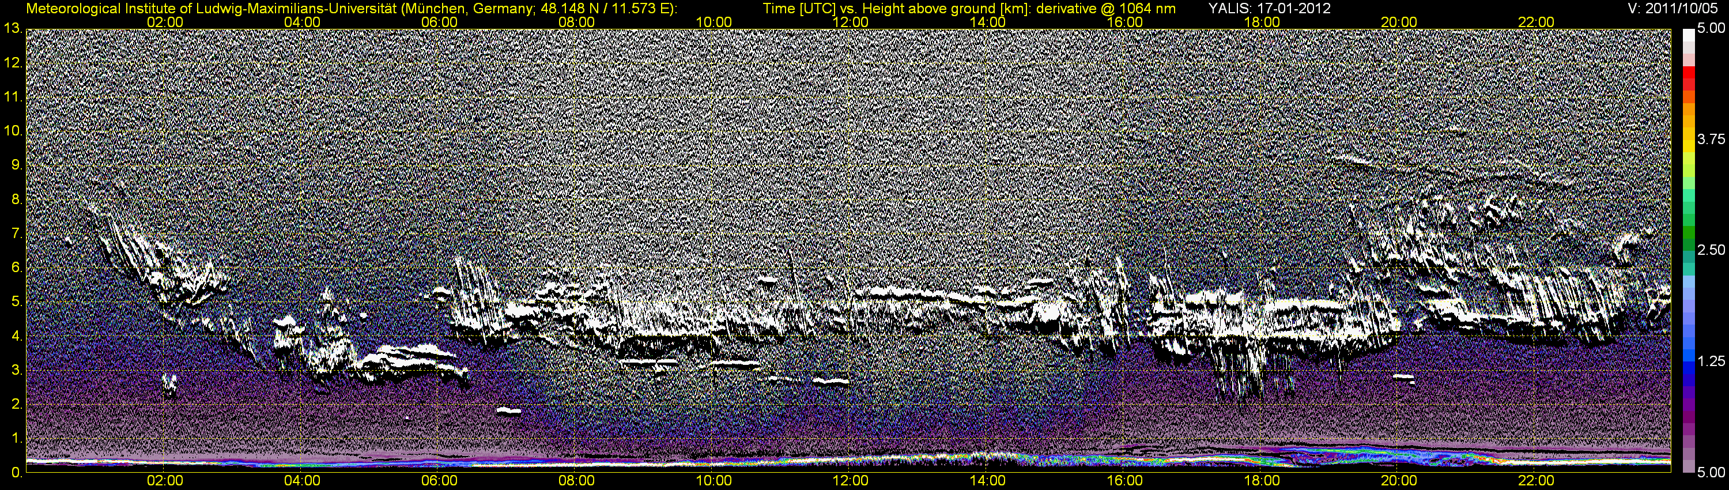
Task: Click '06:00' on the upper time axis
Action: point(440,22)
